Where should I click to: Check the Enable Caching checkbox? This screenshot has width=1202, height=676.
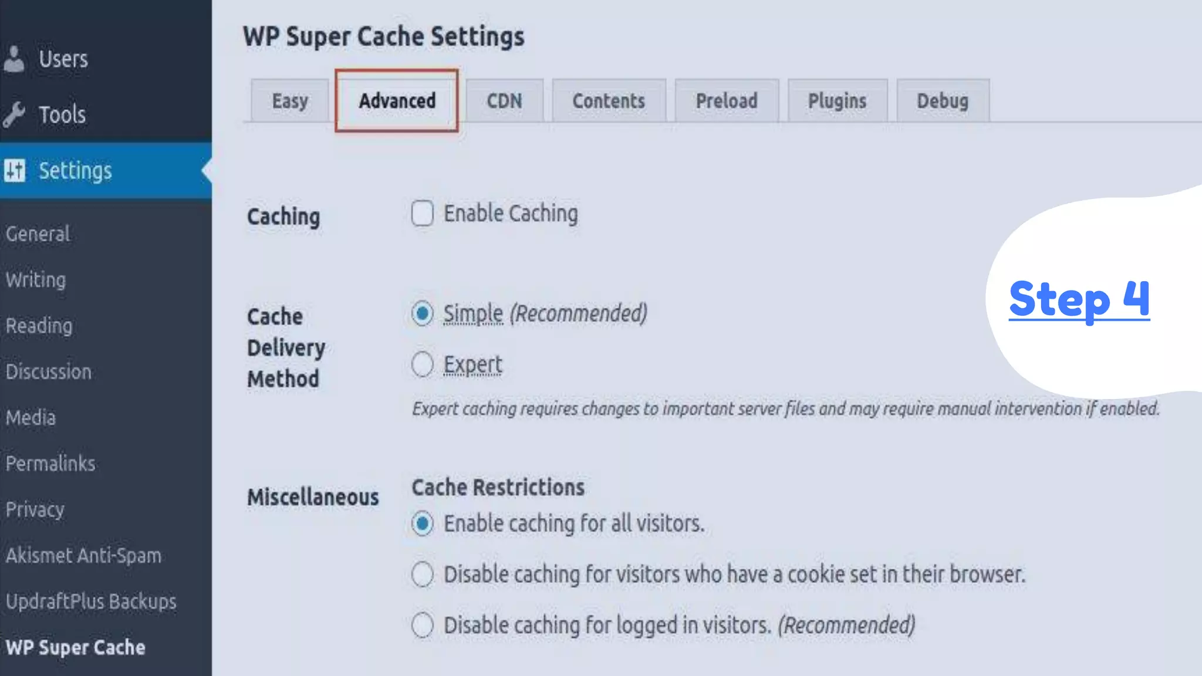tap(423, 214)
